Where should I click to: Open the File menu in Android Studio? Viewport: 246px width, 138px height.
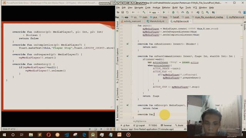point(118,8)
